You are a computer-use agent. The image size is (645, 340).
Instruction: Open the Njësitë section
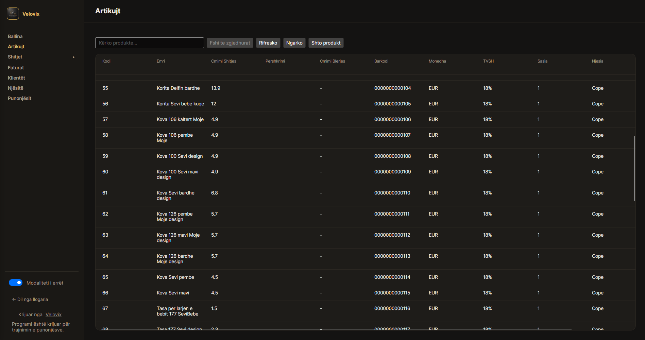[16, 88]
